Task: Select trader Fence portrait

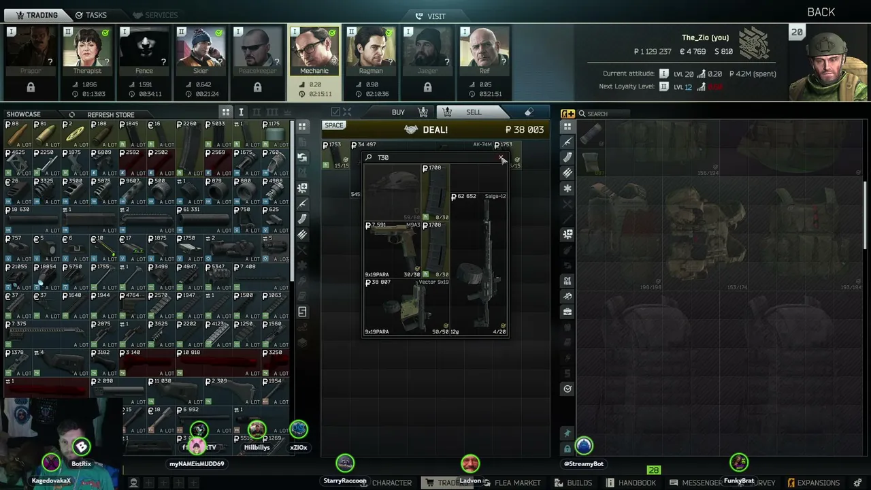Action: (144, 51)
